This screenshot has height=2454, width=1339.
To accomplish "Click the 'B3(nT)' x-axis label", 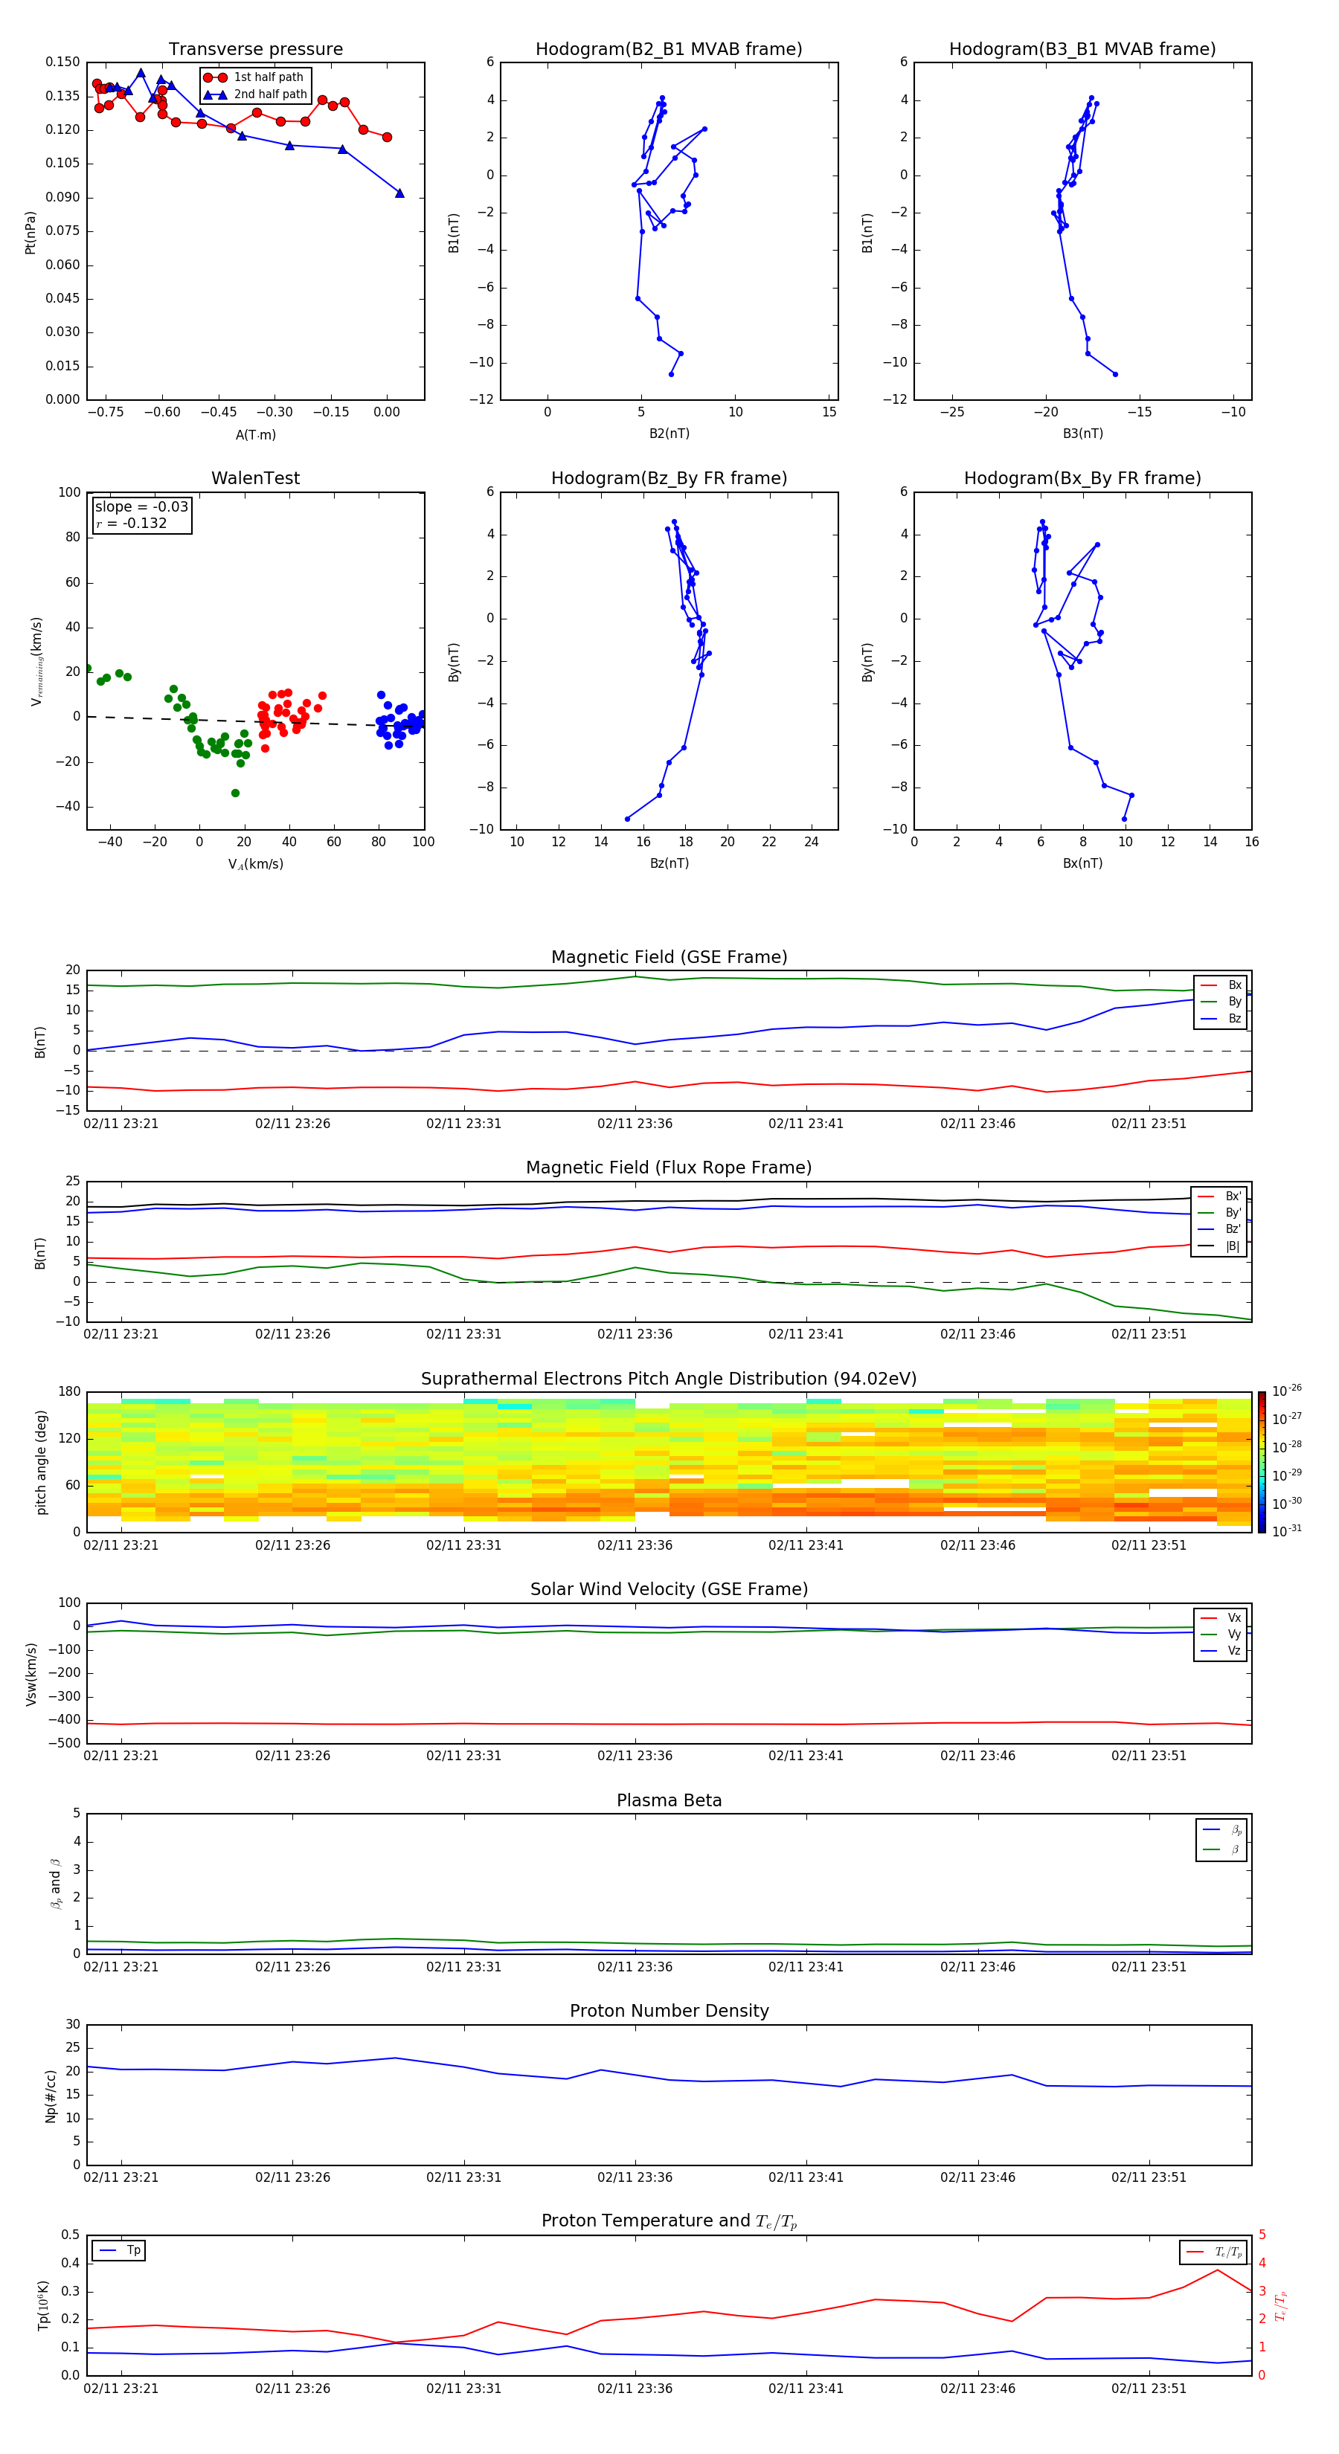I will click(1082, 434).
